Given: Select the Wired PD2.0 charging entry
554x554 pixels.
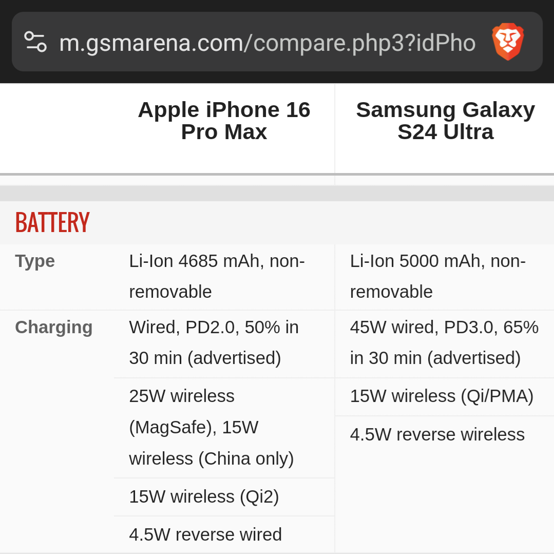Looking at the screenshot, I should 214,342.
